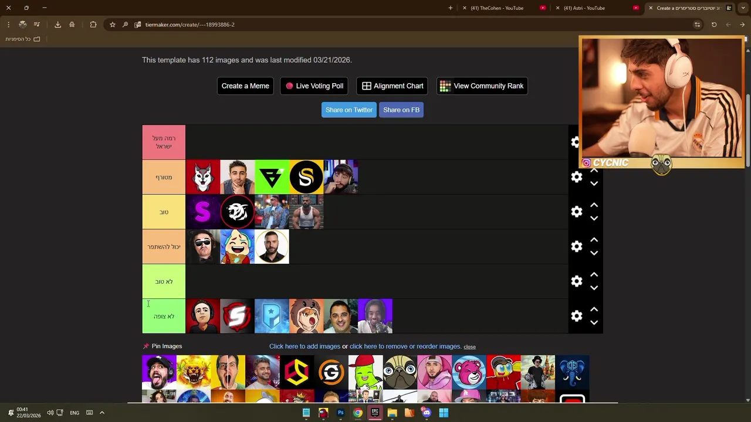Reload the page
The image size is (751, 422).
[714, 25]
